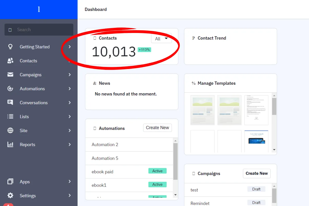Screen dimensions: 309x206
Task: Open Automations in the sidebar
Action: coord(32,89)
